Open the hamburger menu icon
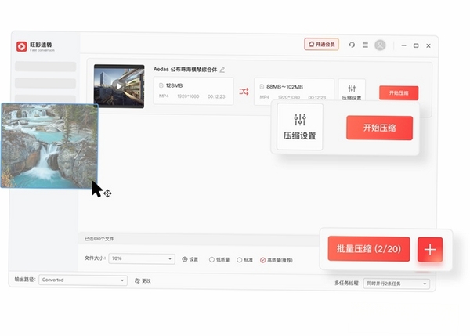The image size is (470, 336). (365, 45)
